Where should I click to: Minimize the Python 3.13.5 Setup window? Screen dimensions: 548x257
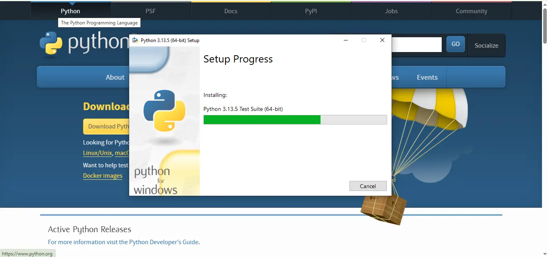[x=346, y=40]
